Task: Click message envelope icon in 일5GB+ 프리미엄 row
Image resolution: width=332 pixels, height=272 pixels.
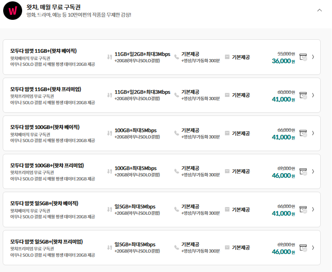Action: [227, 247]
